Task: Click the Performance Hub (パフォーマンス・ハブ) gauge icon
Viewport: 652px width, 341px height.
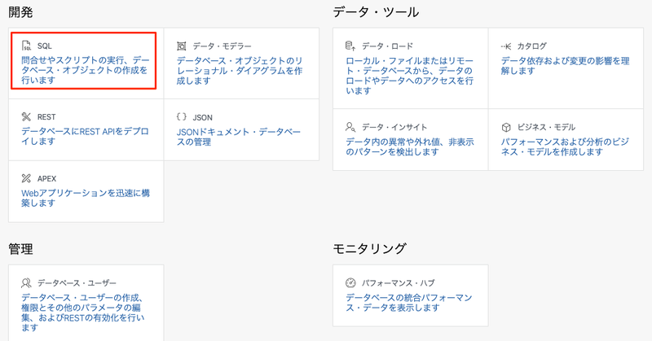Action: pos(350,282)
